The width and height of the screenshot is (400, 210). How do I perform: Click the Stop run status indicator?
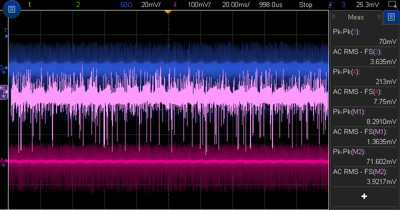coord(305,4)
